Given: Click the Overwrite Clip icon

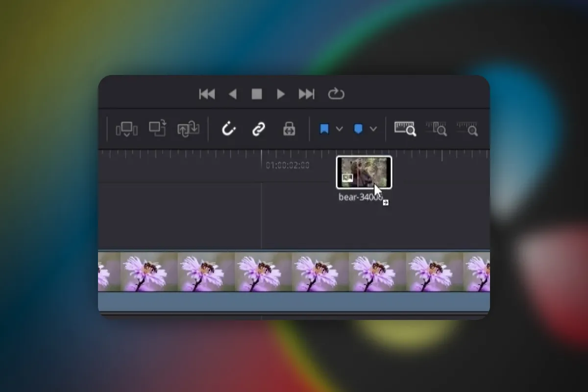Looking at the screenshot, I should coord(158,129).
